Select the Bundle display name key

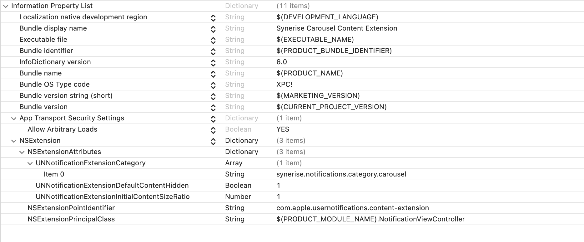(x=53, y=28)
